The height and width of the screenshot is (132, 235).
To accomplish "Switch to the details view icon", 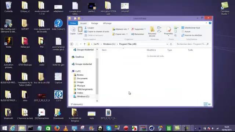I will 206,104.
